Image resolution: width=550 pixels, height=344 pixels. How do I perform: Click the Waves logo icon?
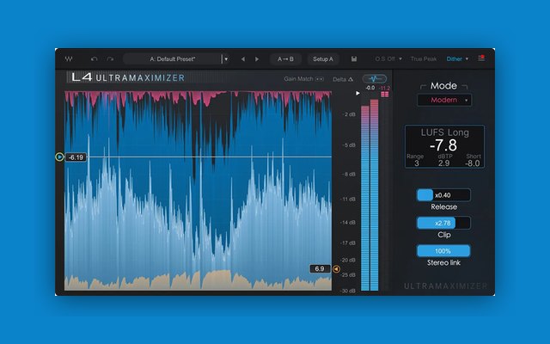point(69,59)
